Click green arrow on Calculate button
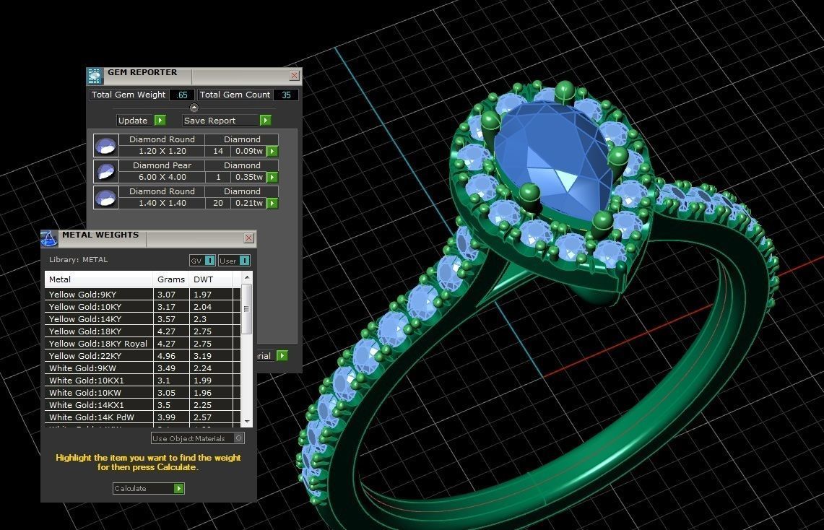 pyautogui.click(x=179, y=489)
